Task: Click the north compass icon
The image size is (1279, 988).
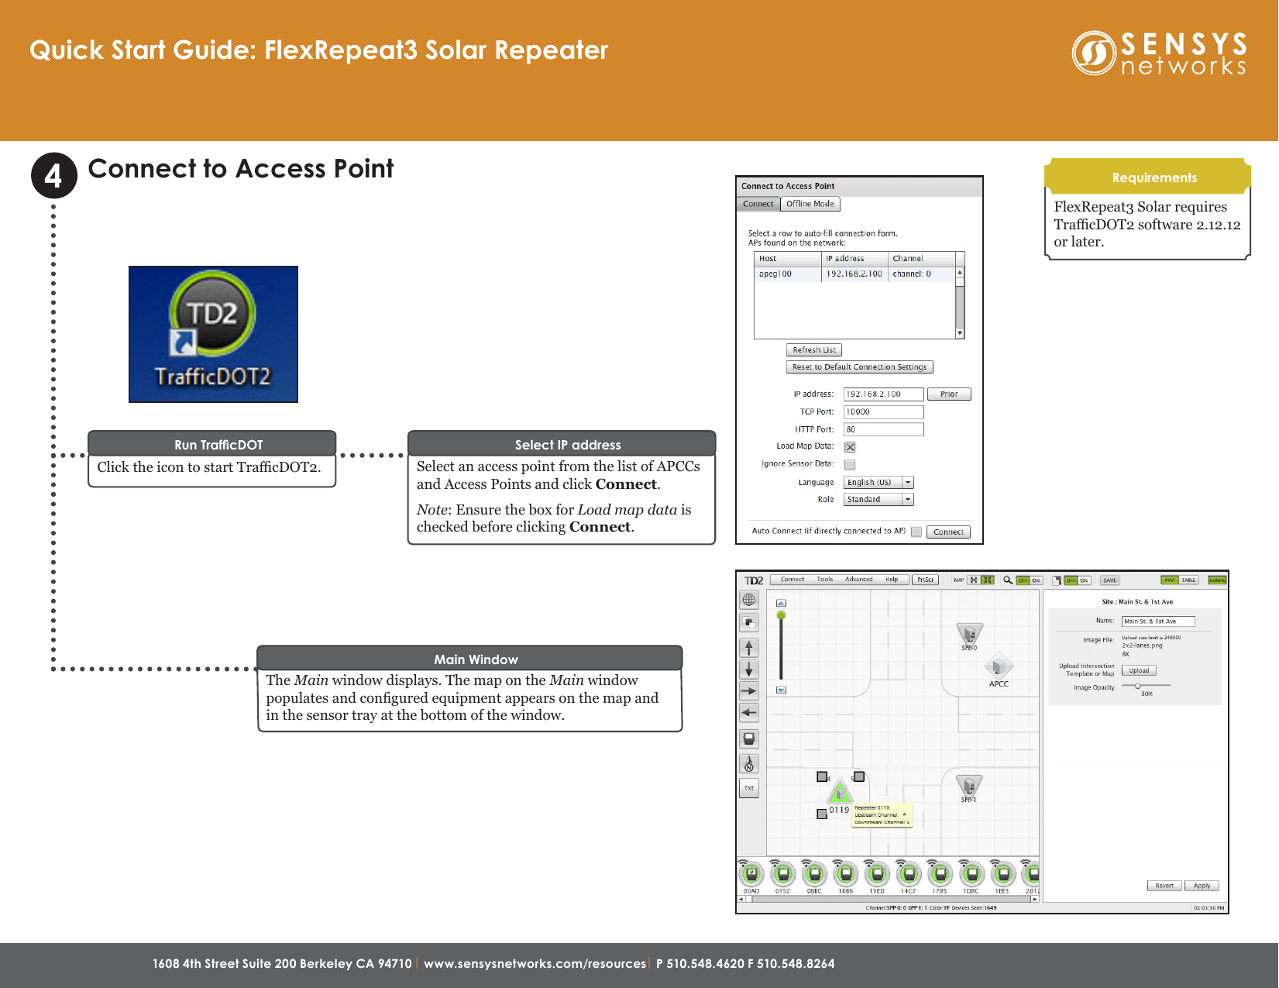Action: click(x=749, y=763)
